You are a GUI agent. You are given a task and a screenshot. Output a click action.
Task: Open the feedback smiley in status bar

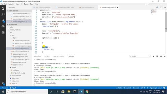[164, 88]
